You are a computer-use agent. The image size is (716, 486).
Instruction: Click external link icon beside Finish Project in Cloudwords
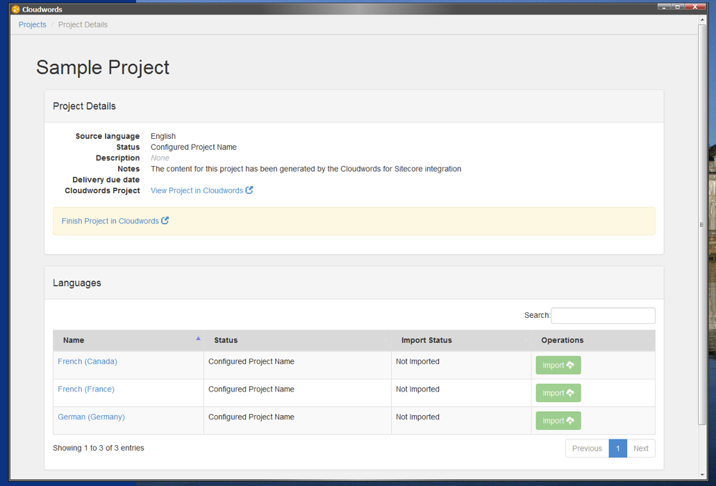tap(165, 221)
